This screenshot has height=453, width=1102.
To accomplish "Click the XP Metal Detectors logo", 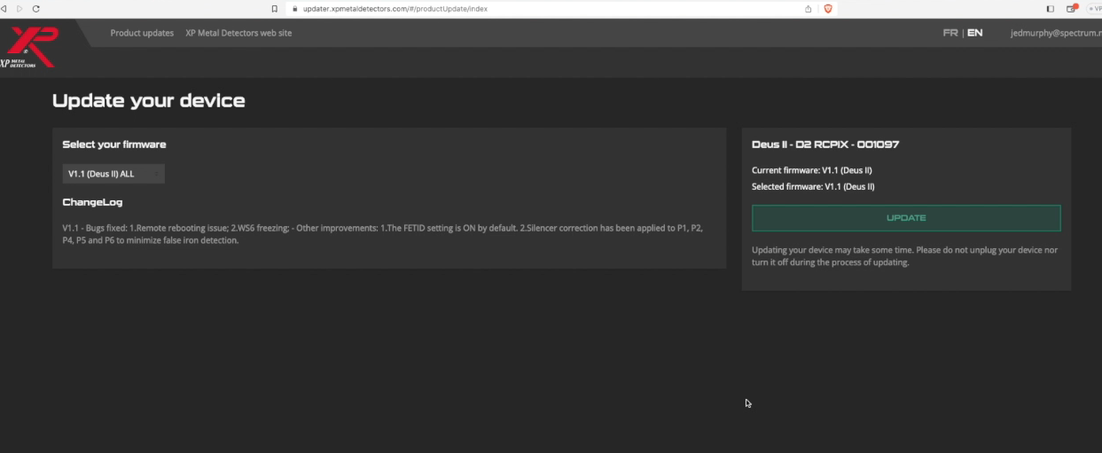I will (x=30, y=48).
